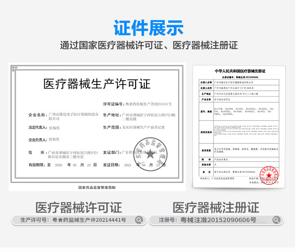Click the 企业负责人 entry
The image size is (296, 252).
click(x=44, y=140)
